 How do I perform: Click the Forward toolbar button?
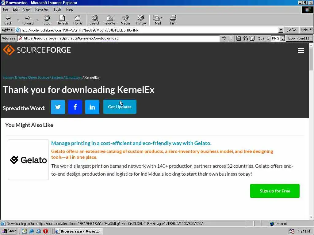coord(28,20)
